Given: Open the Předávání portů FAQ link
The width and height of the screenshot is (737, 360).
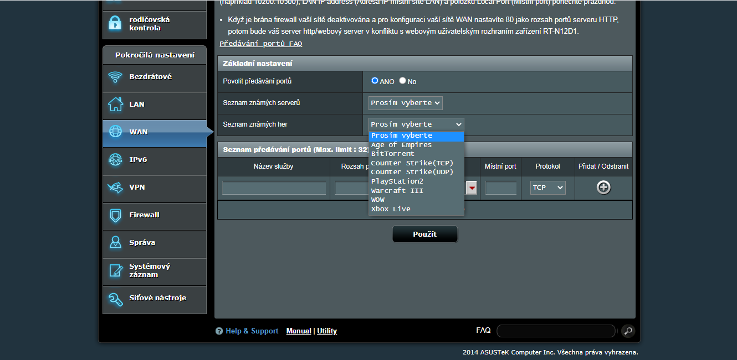Looking at the screenshot, I should pos(261,44).
